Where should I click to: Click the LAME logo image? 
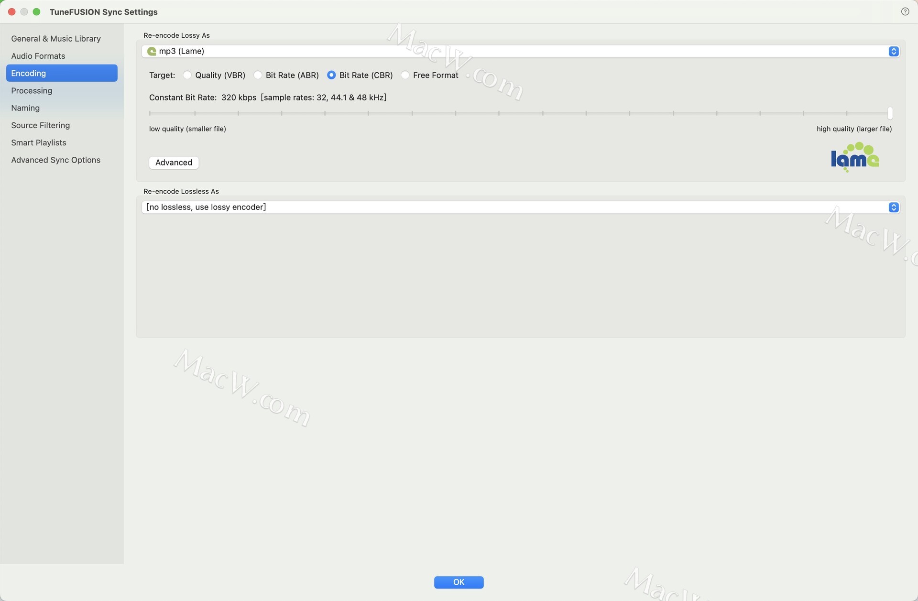coord(855,157)
